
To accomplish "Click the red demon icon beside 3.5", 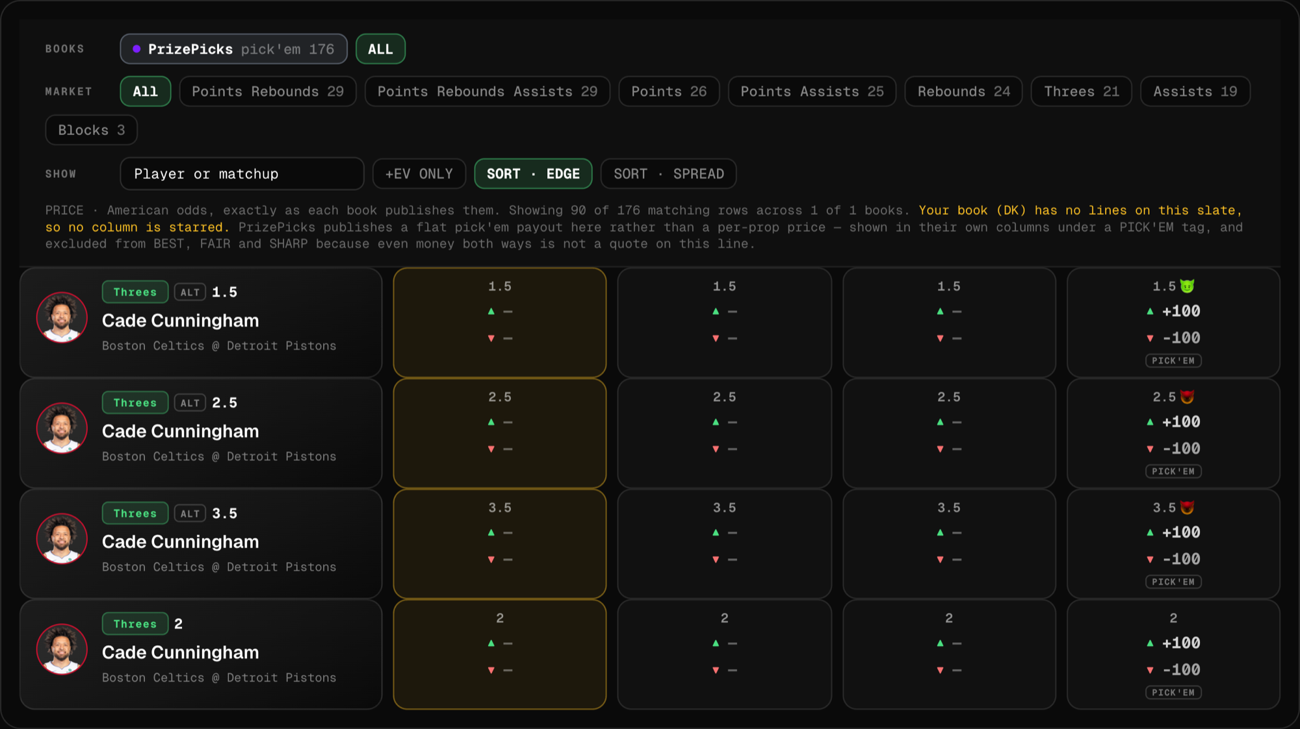I will (1187, 508).
